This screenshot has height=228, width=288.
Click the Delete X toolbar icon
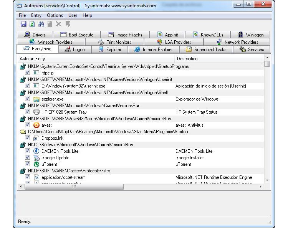(59, 24)
